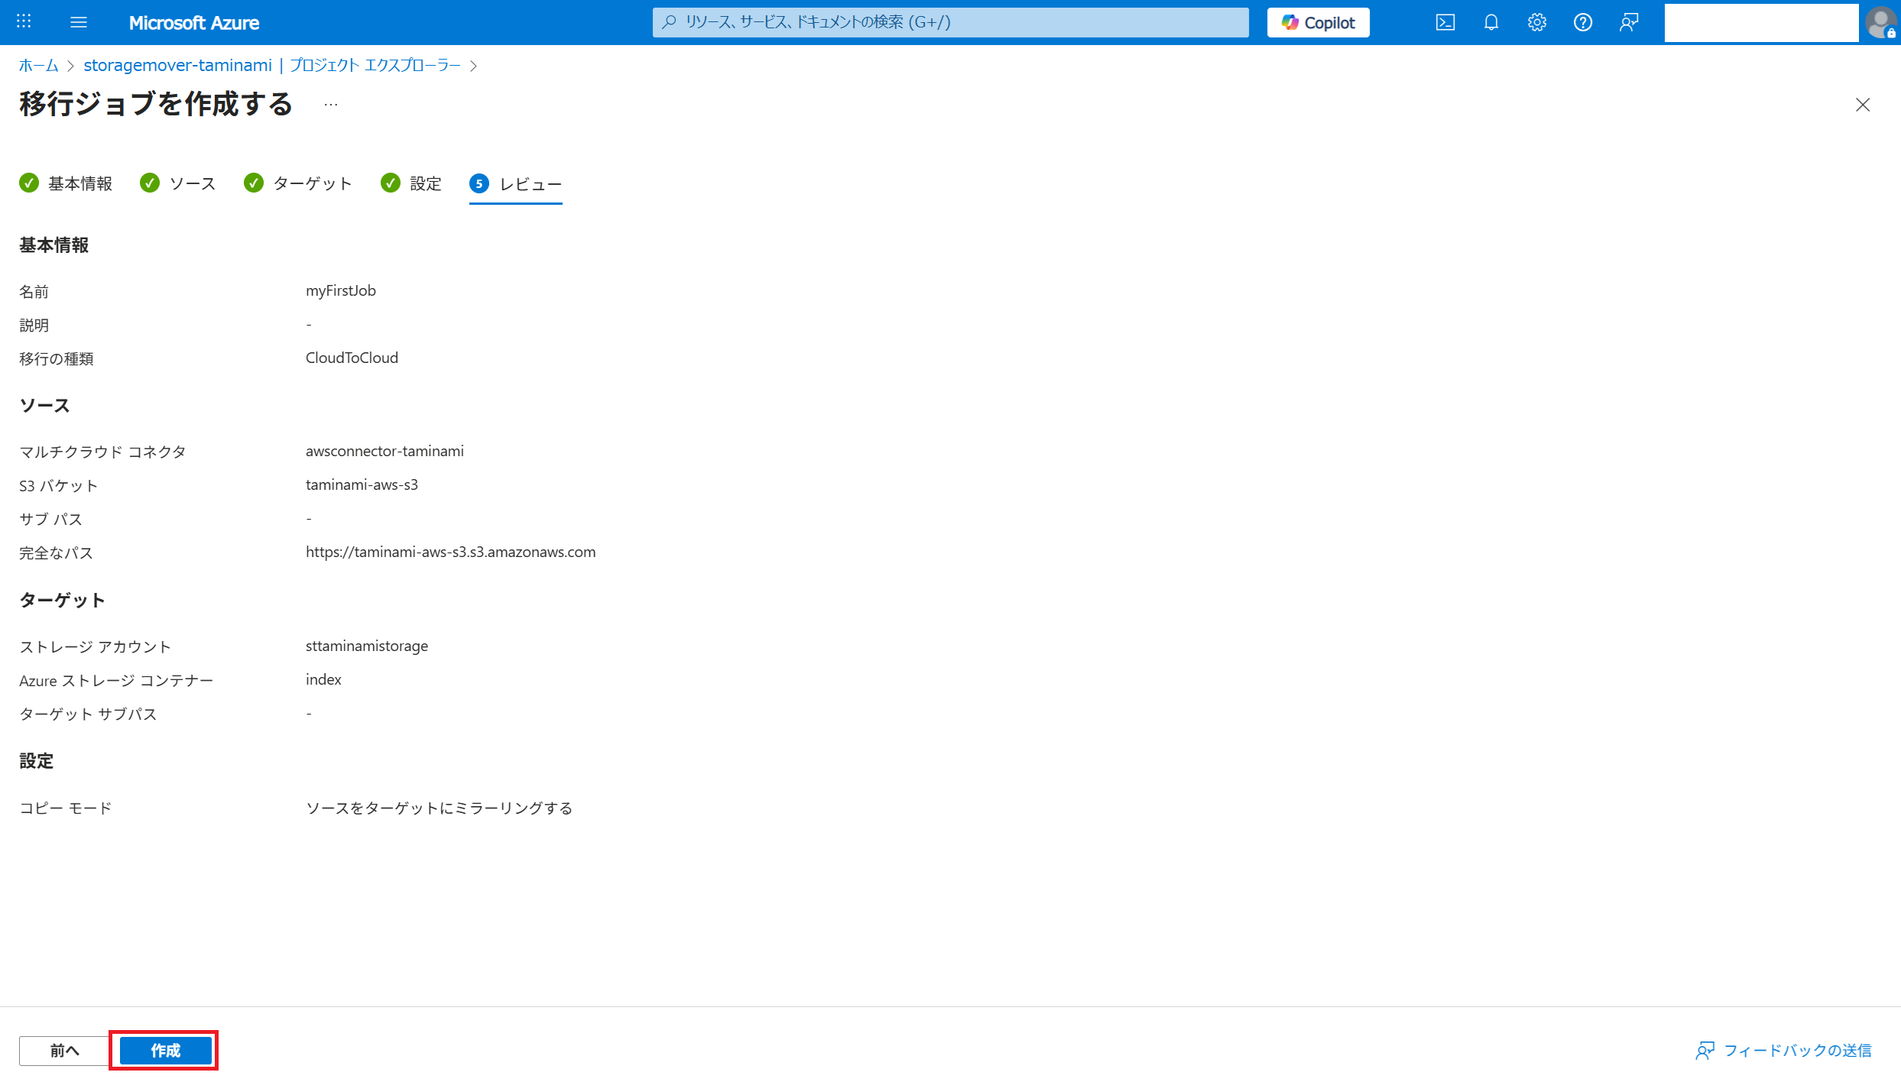Launch Cloud Shell icon
Image resolution: width=1901 pixels, height=1082 pixels.
coord(1445,22)
